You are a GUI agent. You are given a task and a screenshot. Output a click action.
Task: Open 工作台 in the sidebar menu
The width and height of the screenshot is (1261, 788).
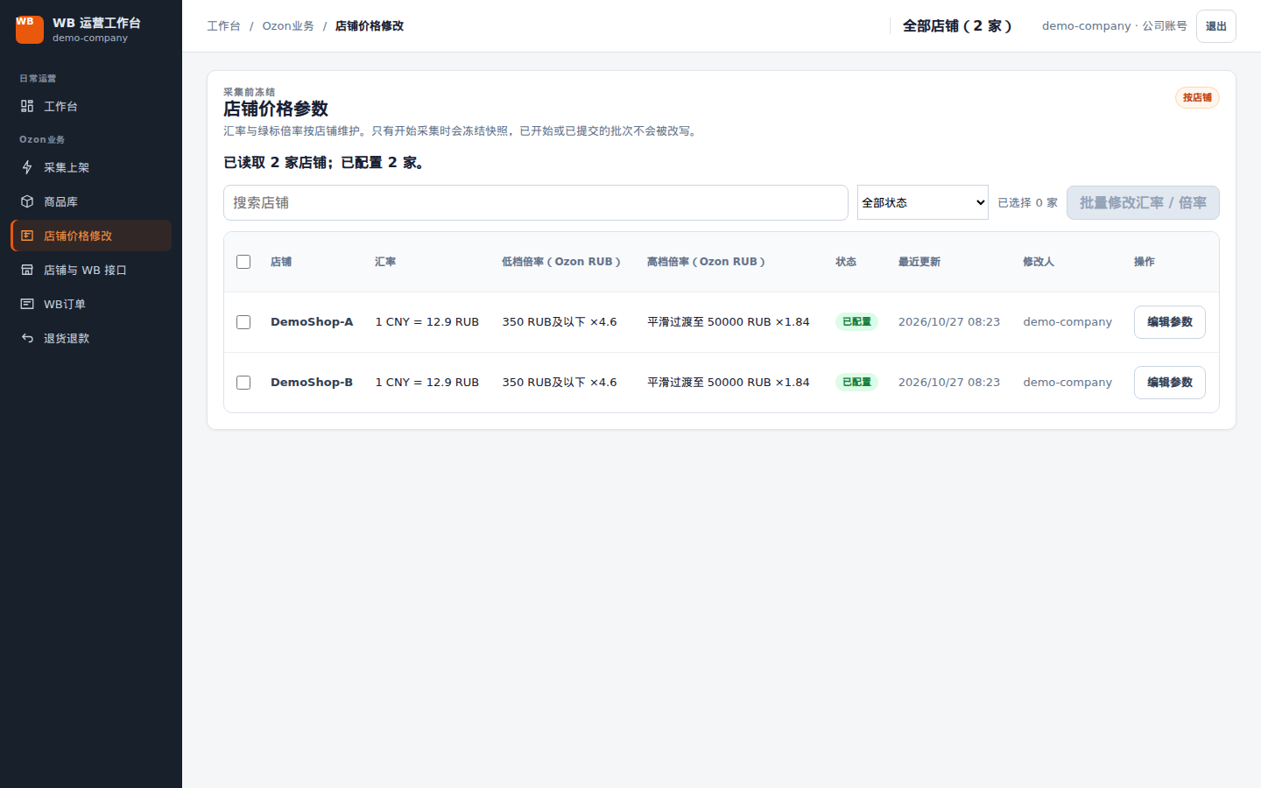pos(91,106)
